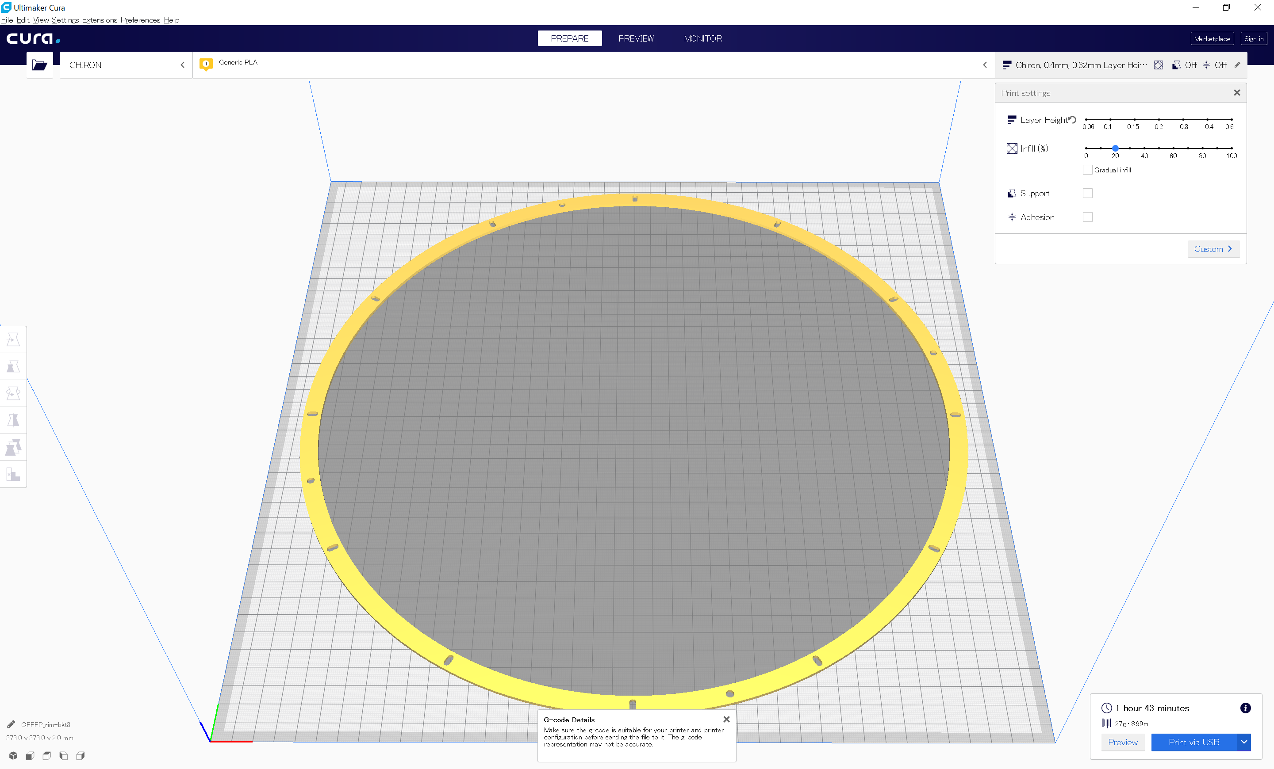This screenshot has width=1274, height=769.
Task: Collapse the Chiron print profile summary bar
Action: (1121, 65)
